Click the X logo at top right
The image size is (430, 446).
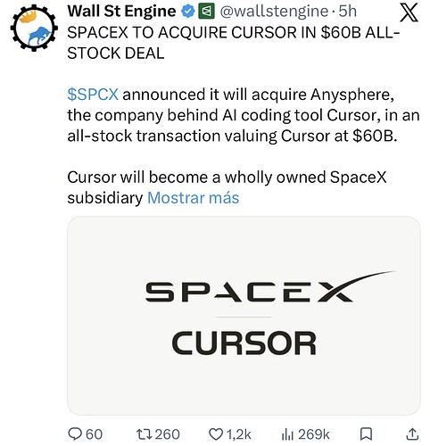(409, 13)
